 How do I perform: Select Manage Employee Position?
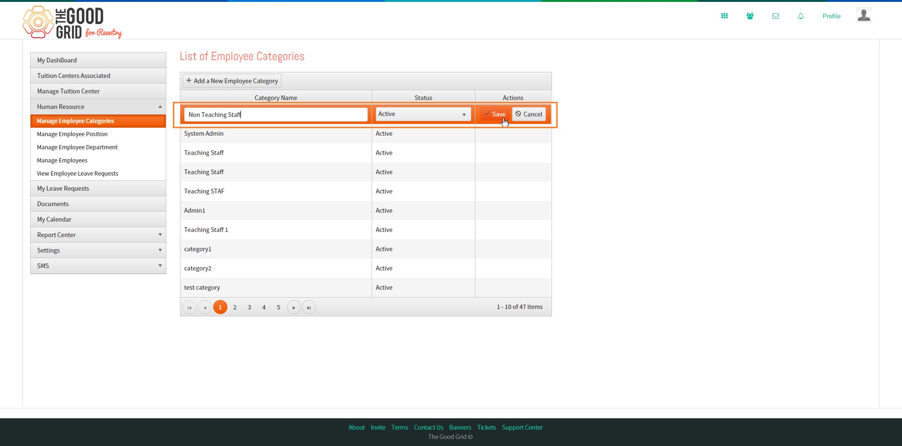[98, 134]
